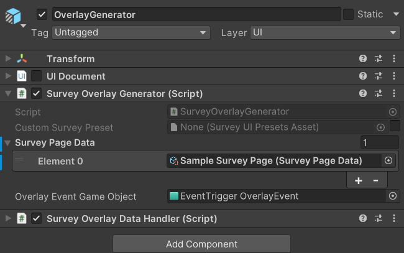Disable the Survey Overlay Data Handler checkbox
Screen dimensions: 404x253
[x=36, y=218]
